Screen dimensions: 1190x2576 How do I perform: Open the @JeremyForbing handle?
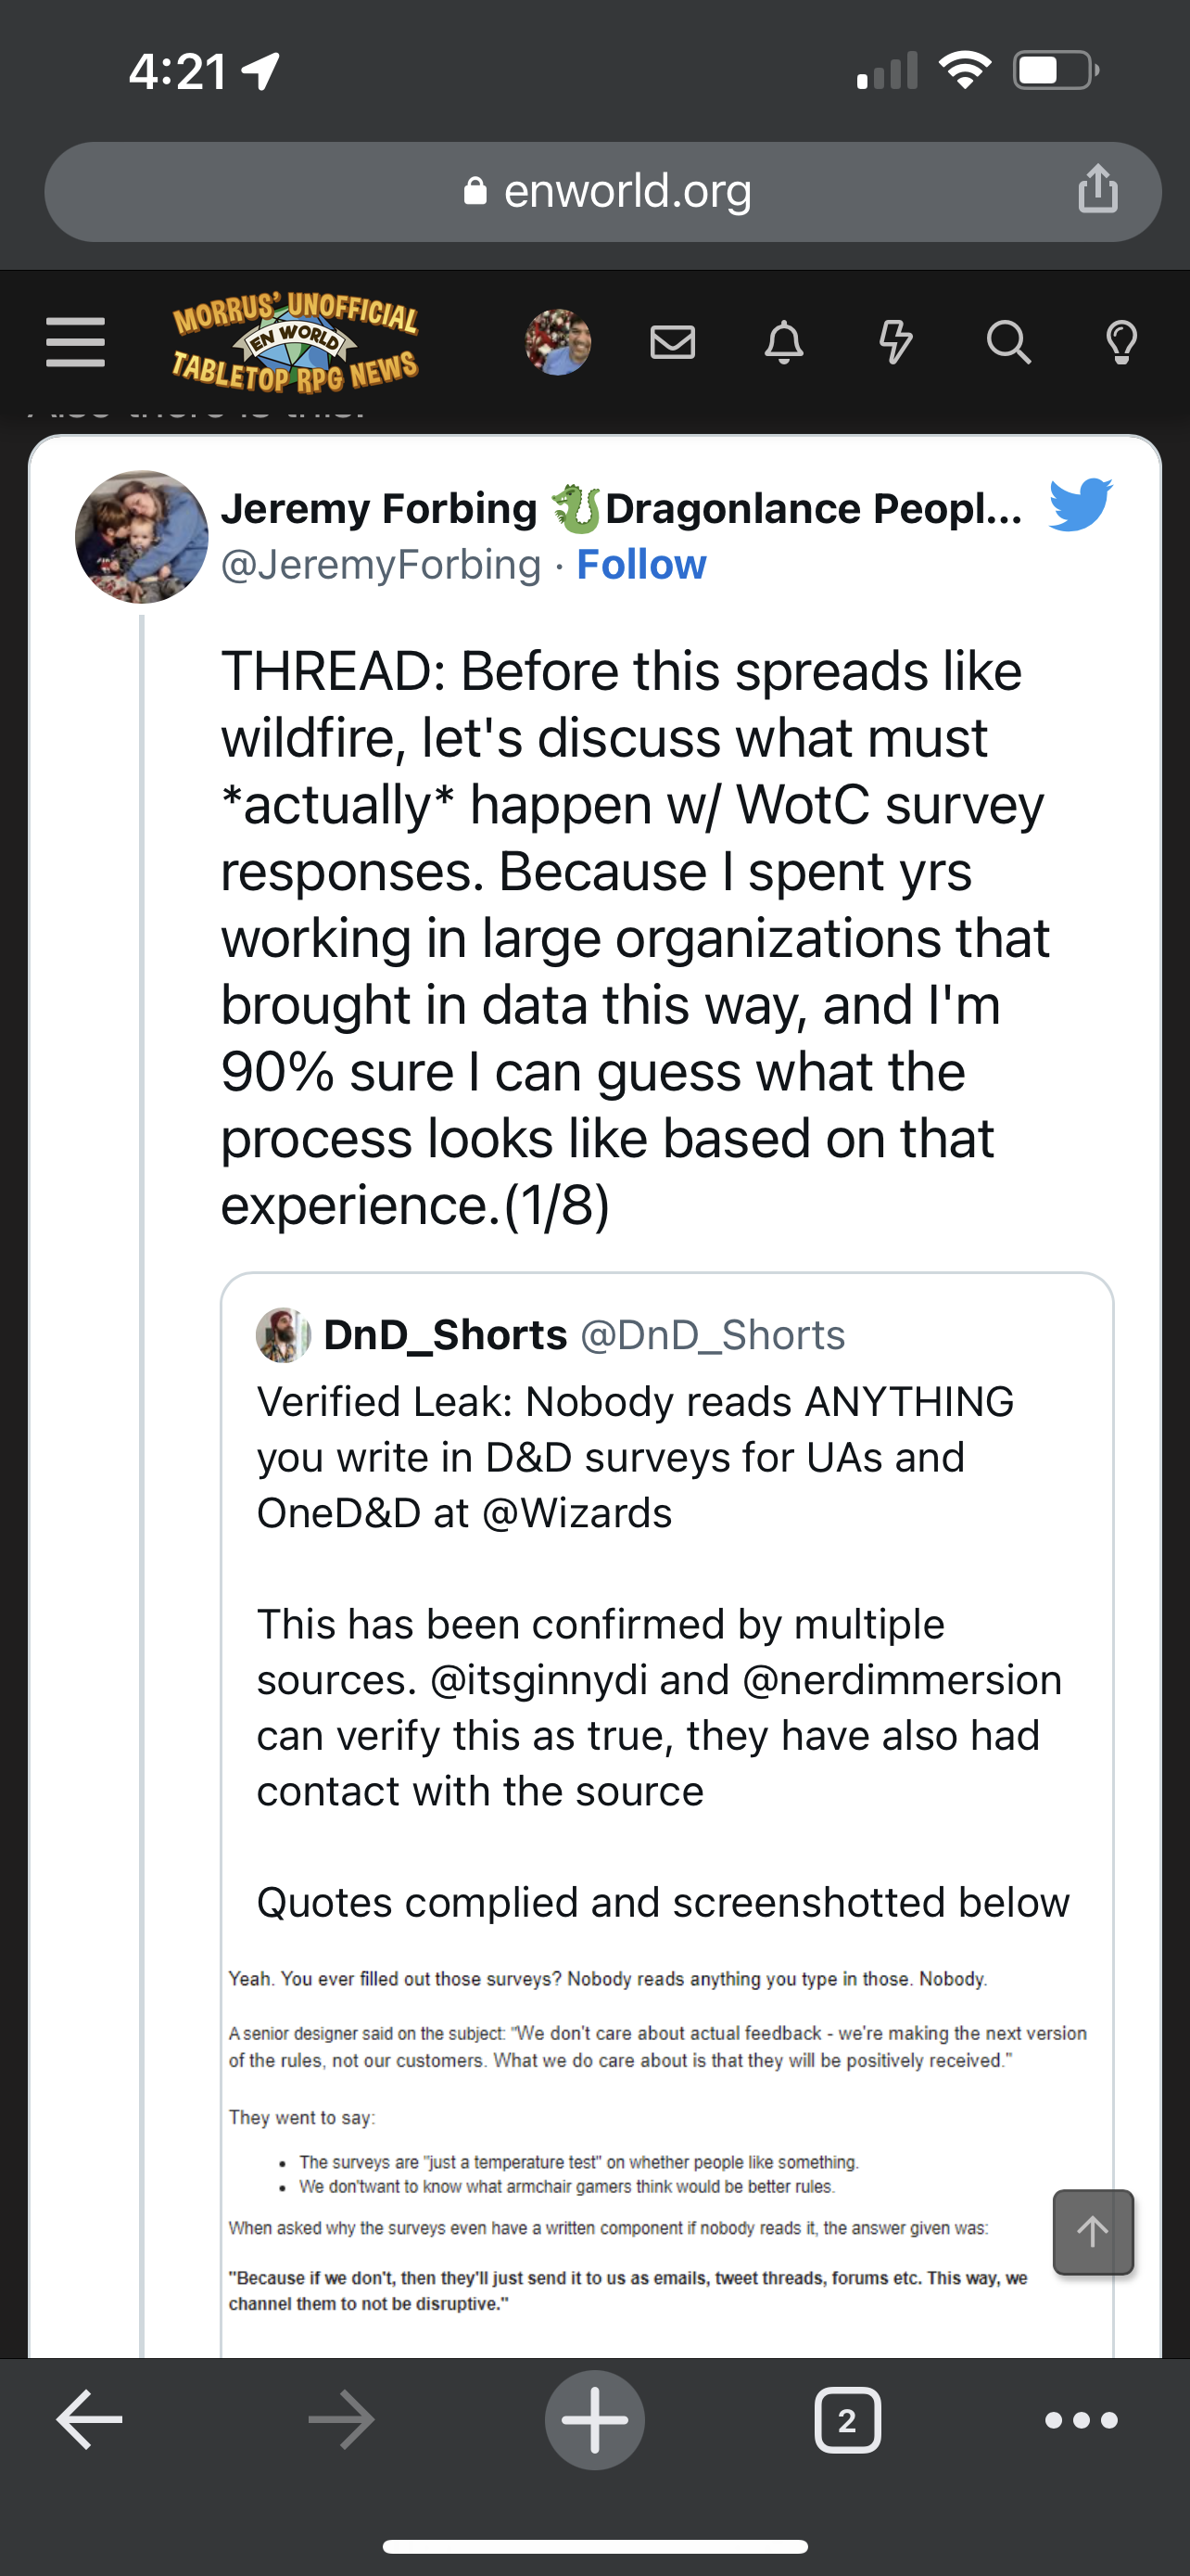380,565
